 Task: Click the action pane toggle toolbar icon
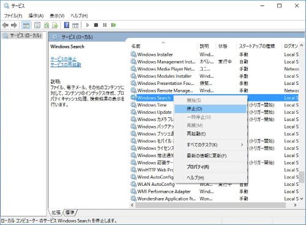coord(75,25)
